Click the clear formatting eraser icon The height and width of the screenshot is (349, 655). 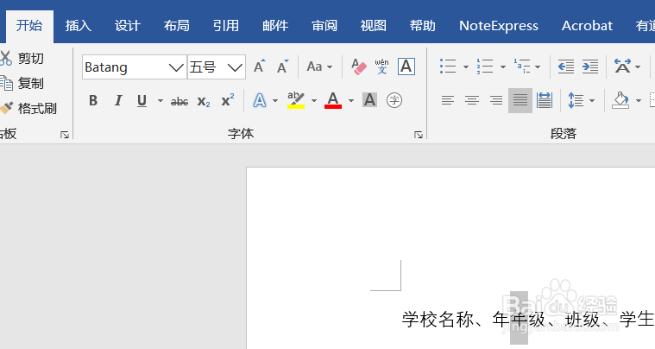[x=358, y=67]
